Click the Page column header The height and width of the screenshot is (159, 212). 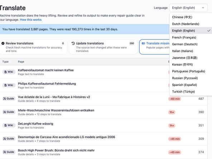[x=21, y=62]
